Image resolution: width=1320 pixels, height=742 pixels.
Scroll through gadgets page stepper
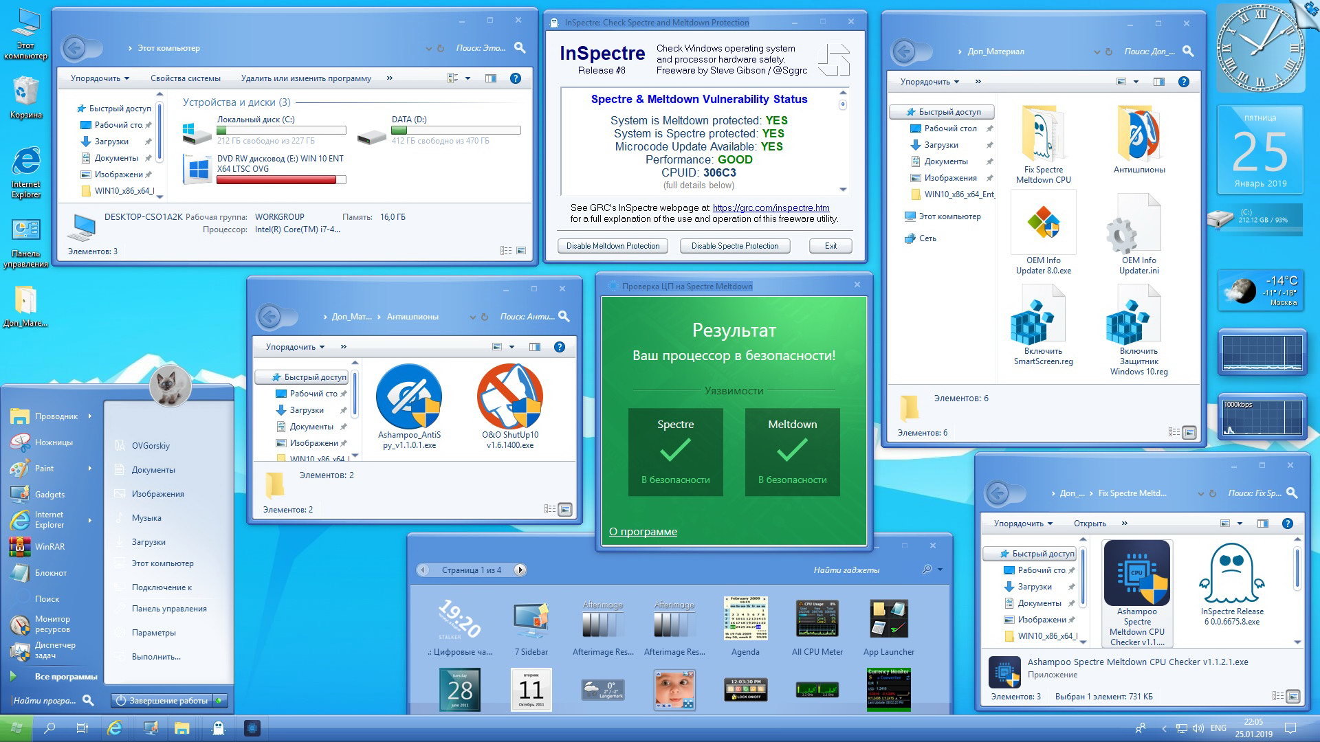470,569
